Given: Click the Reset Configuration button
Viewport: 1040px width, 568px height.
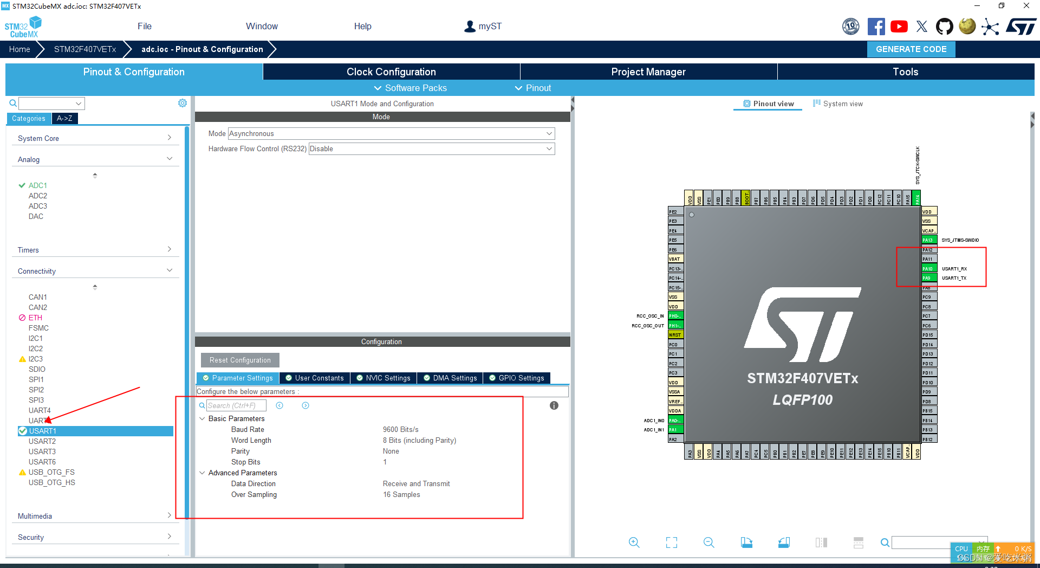Looking at the screenshot, I should point(240,360).
